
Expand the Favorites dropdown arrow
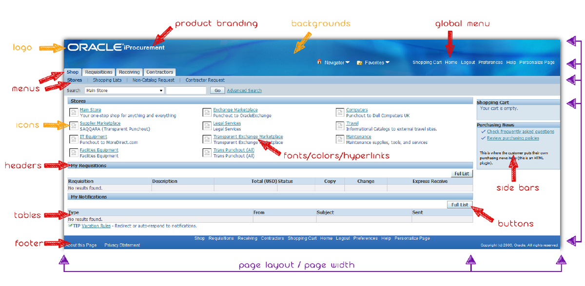pyautogui.click(x=387, y=62)
